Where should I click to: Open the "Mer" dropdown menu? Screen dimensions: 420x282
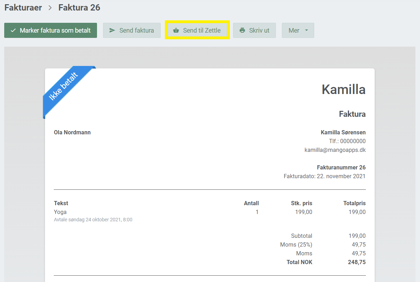298,30
